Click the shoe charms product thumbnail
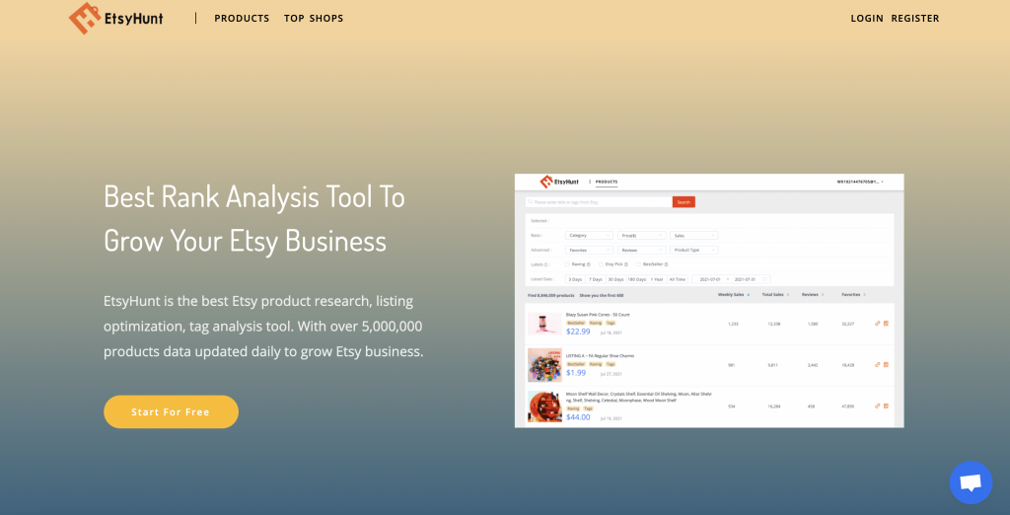The width and height of the screenshot is (1010, 515). pos(544,365)
